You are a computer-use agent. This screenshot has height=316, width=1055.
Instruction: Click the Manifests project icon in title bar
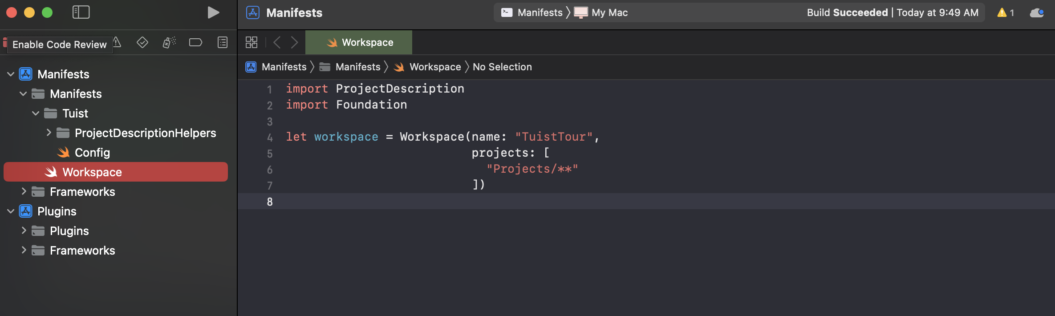pos(253,12)
